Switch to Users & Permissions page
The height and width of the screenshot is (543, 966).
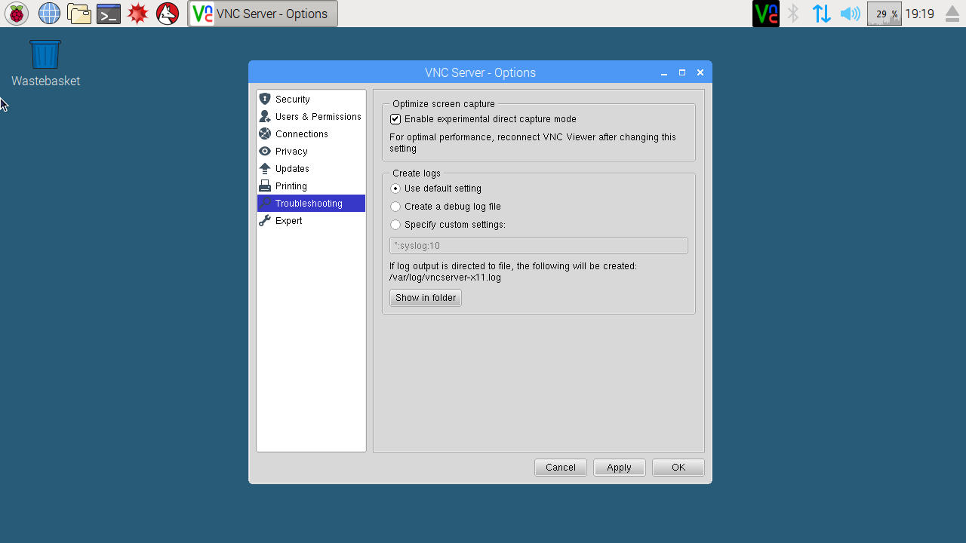tap(311, 116)
